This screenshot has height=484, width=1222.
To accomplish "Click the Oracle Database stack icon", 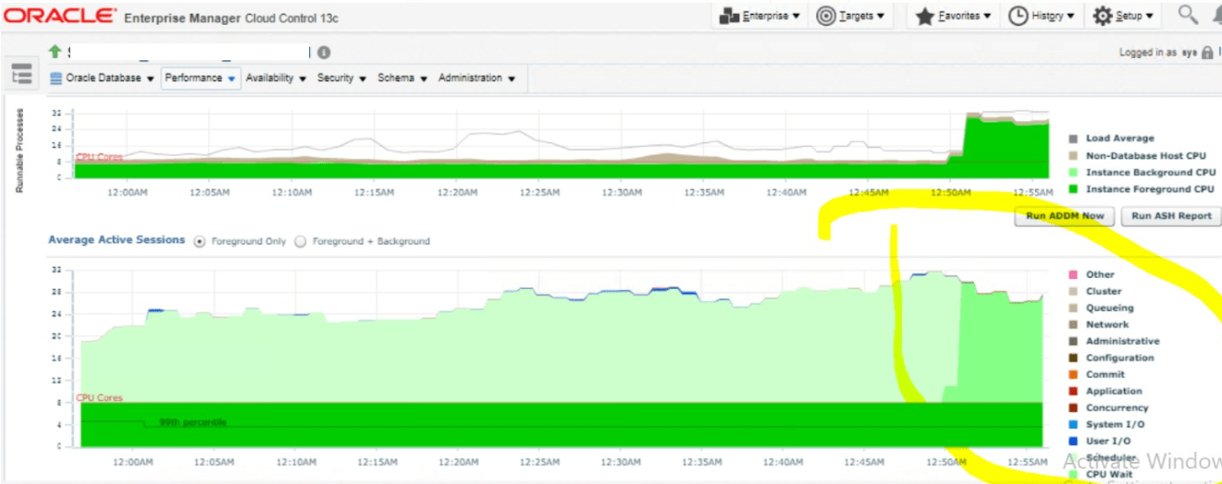I will click(56, 79).
